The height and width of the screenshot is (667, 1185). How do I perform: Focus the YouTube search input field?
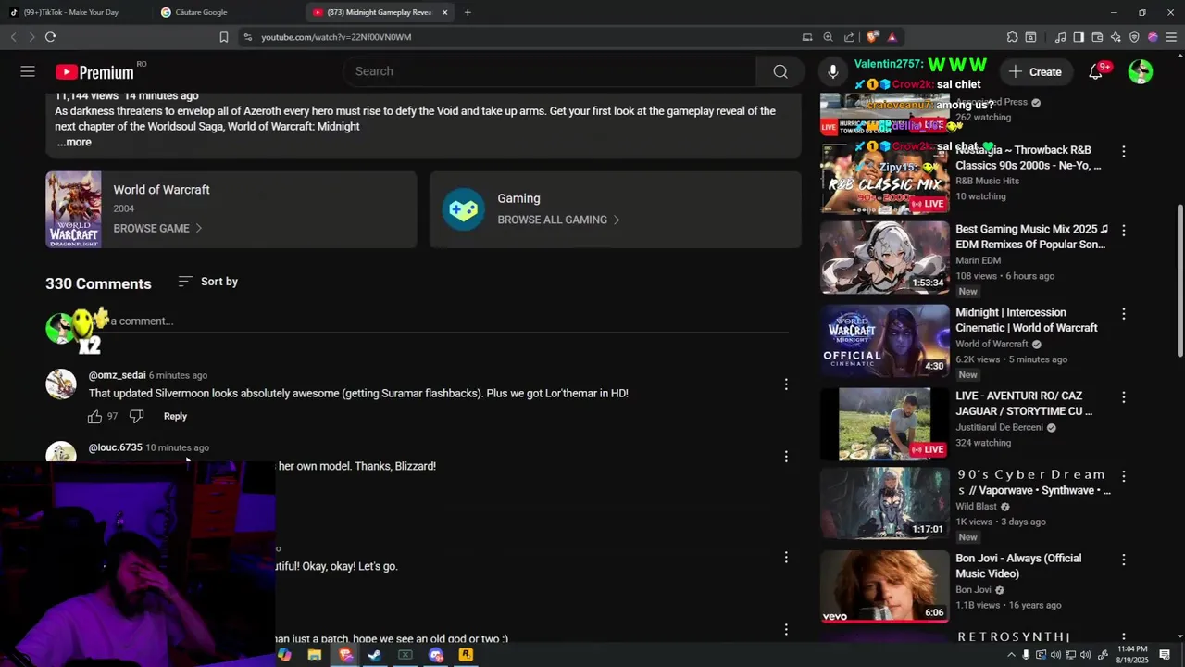[x=550, y=71]
